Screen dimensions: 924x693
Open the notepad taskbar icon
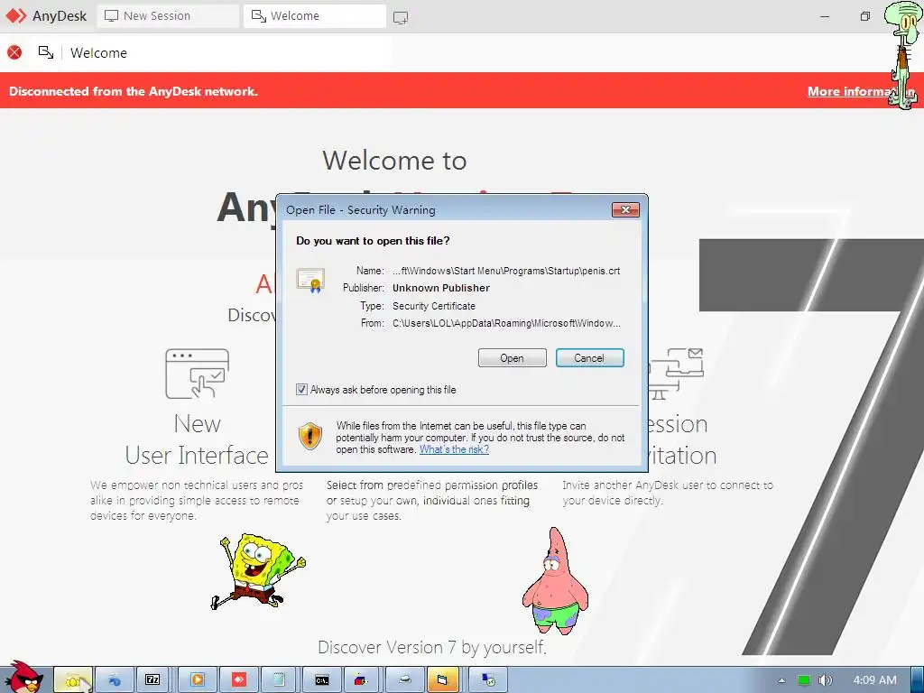click(x=280, y=680)
